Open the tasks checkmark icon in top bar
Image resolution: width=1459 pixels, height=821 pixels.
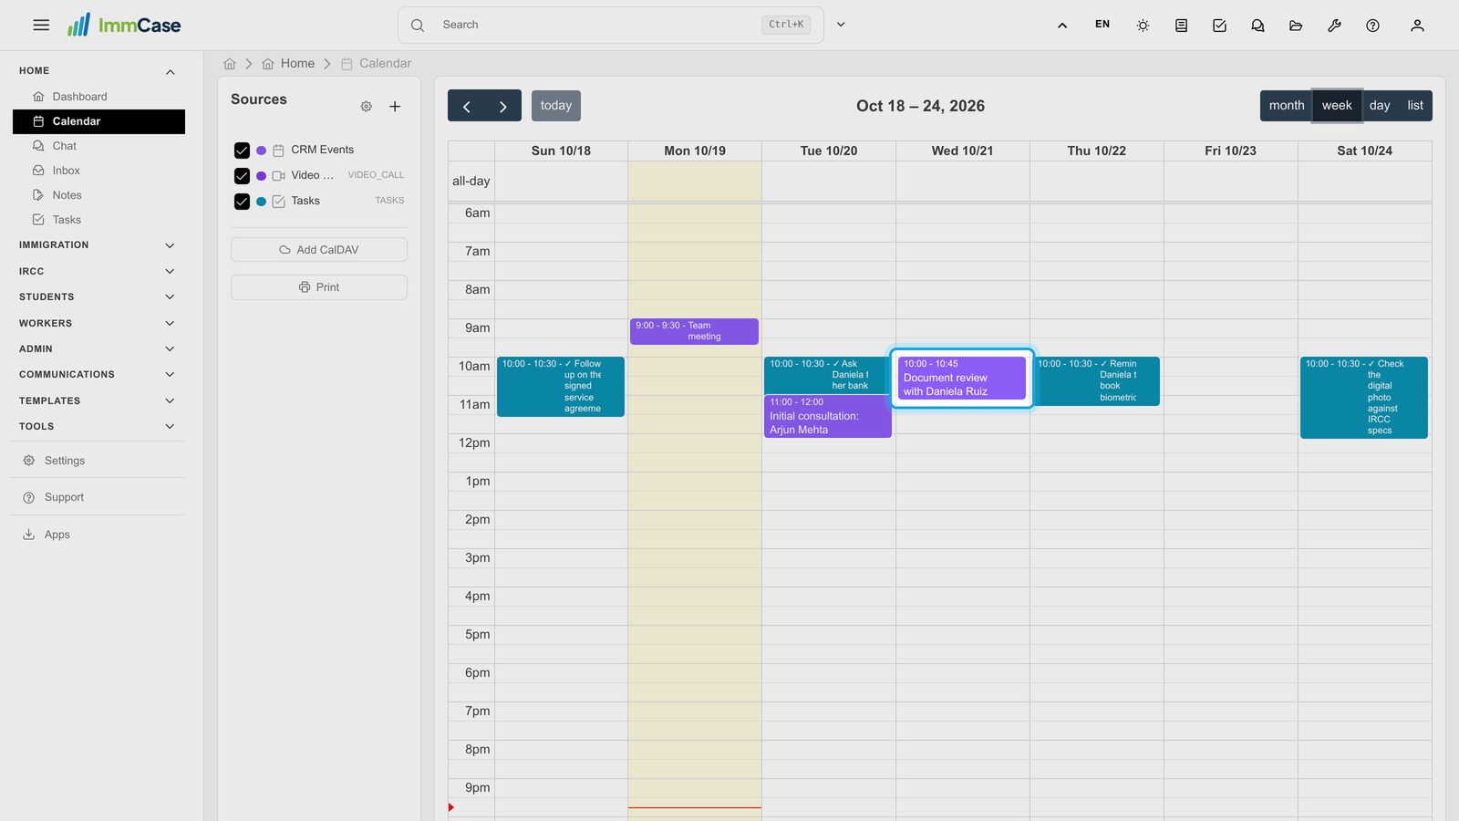pos(1219,26)
